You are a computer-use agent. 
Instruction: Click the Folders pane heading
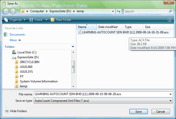10,47
